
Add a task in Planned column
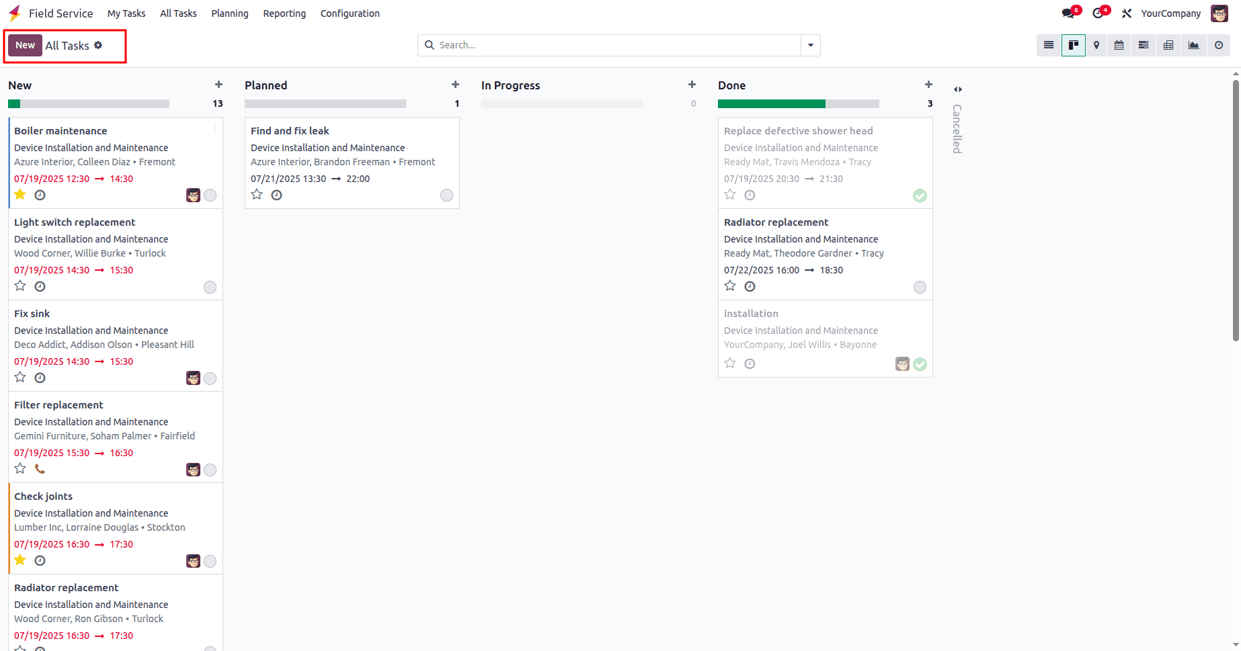click(455, 85)
